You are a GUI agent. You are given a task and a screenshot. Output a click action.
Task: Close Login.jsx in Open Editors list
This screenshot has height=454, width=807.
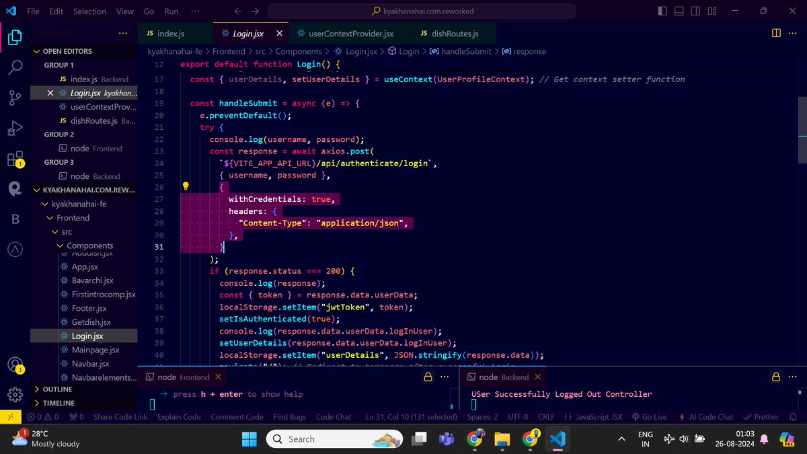[50, 93]
